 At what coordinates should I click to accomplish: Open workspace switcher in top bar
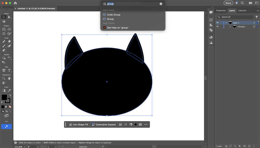(x=251, y=3)
